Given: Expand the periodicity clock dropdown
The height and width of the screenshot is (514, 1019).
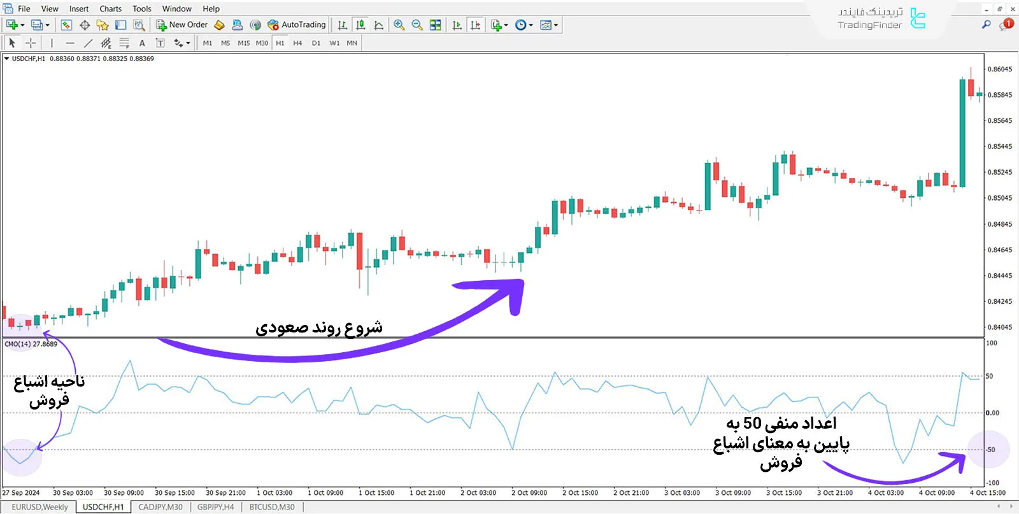Looking at the screenshot, I should pos(531,25).
